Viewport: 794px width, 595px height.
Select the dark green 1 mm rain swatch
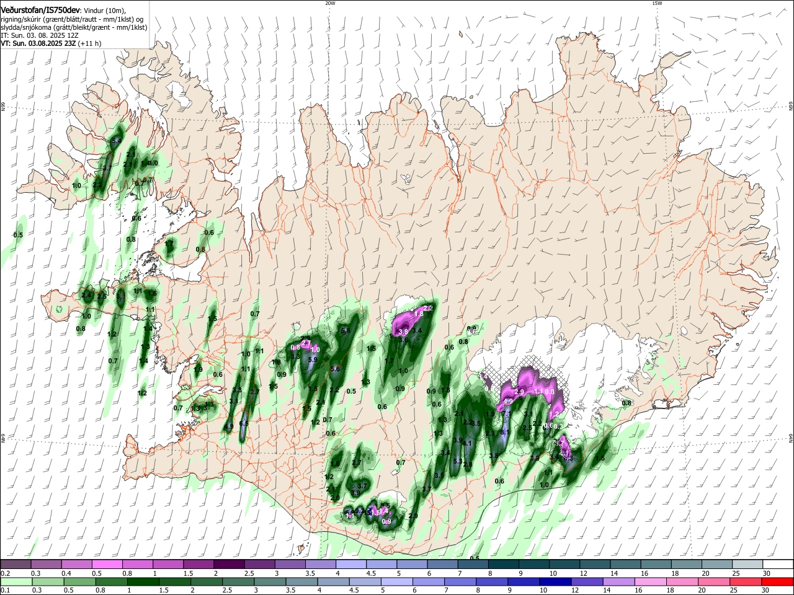[x=143, y=581]
